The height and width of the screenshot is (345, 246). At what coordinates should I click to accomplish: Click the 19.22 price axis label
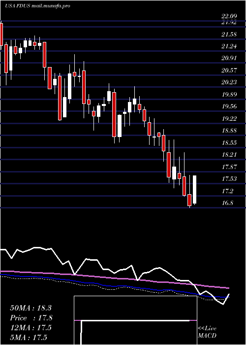pyautogui.click(x=229, y=119)
